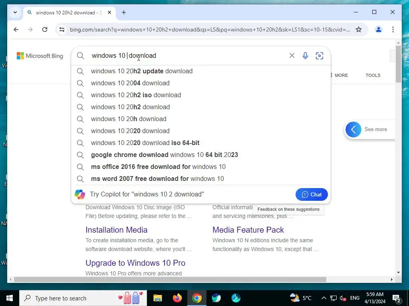Click the Chrome address bar URL
Screen dimensions: 409x306
210,29
